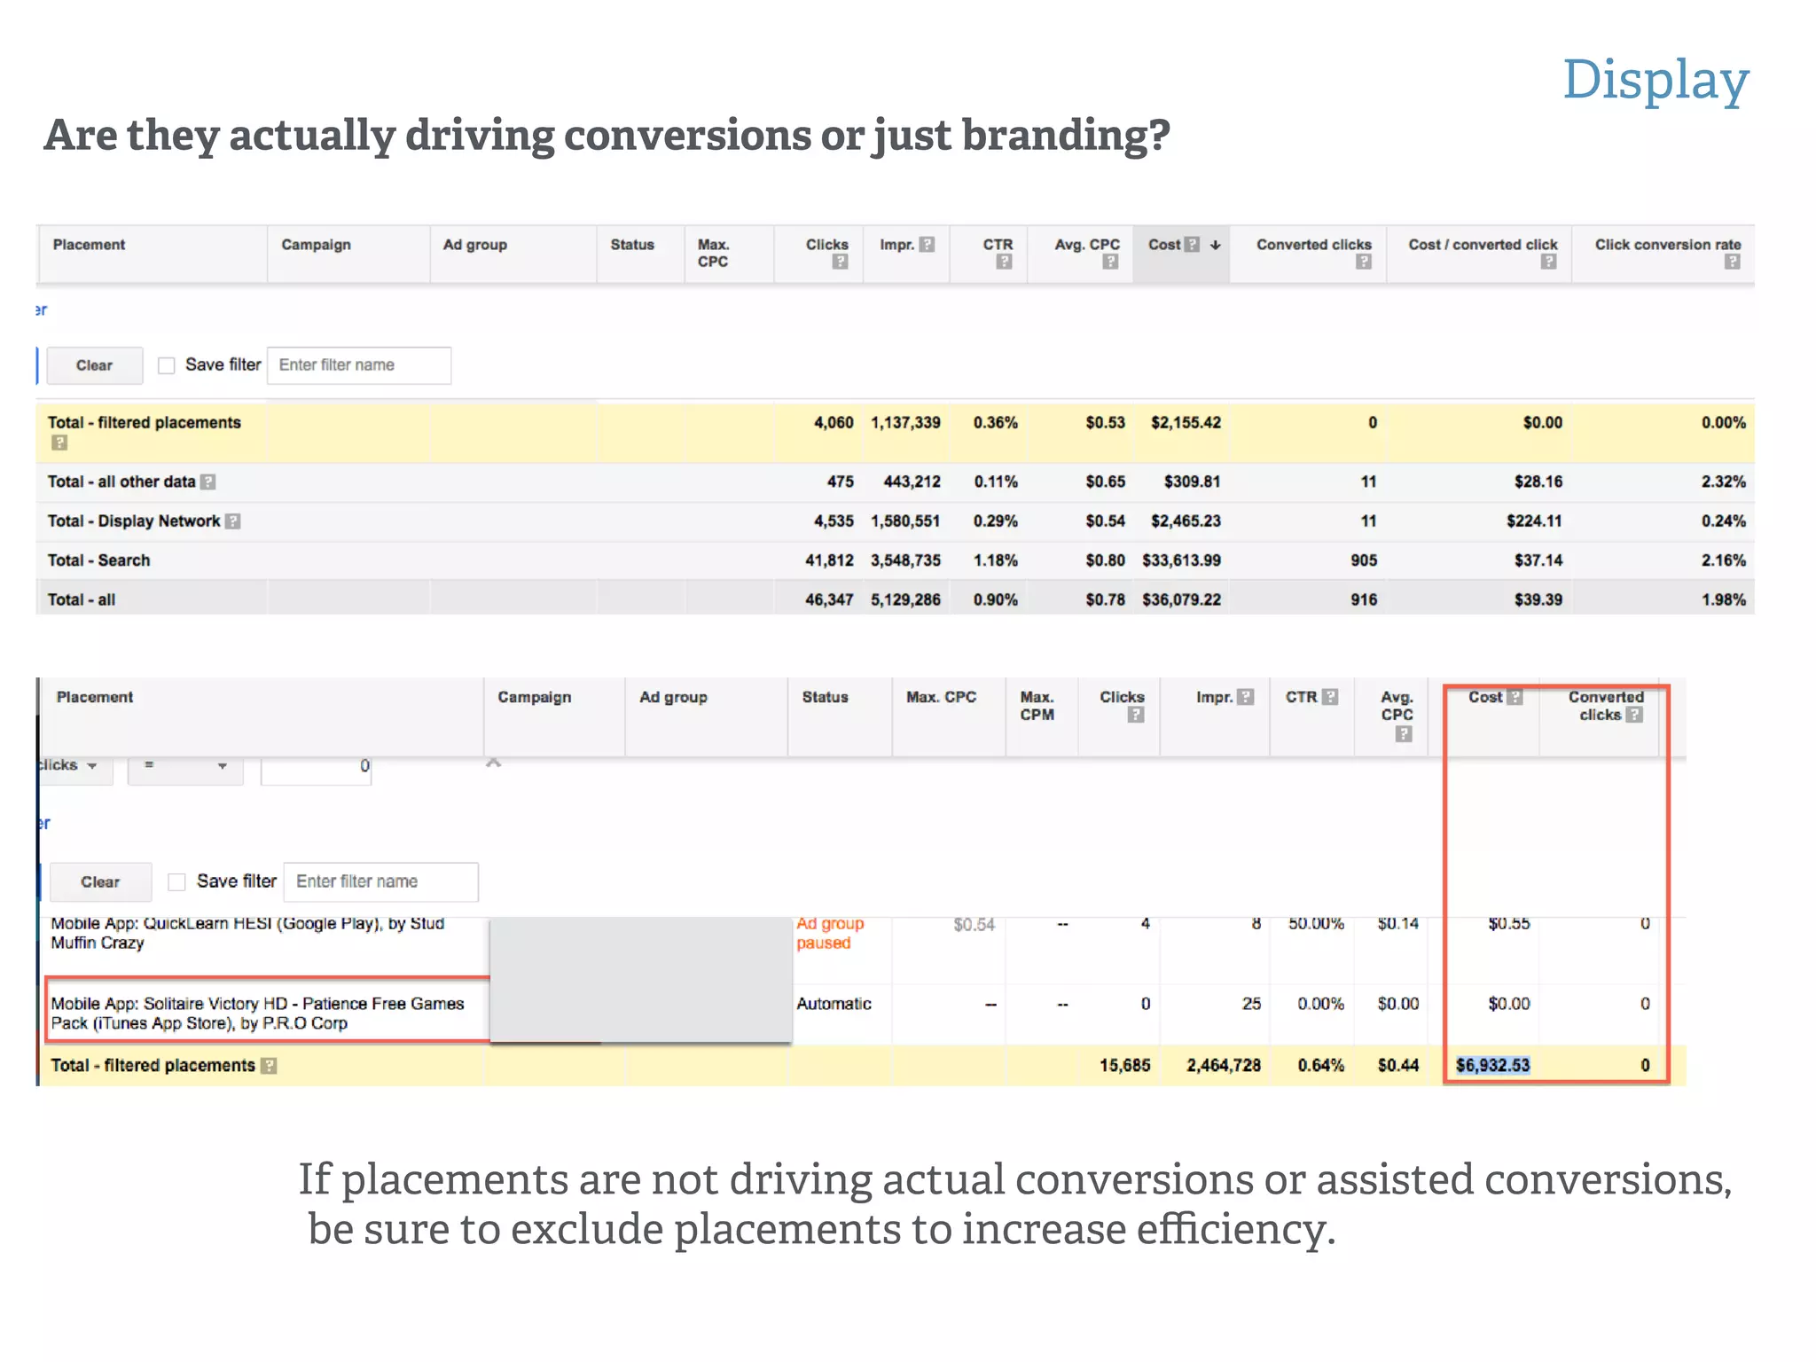The height and width of the screenshot is (1362, 1816).
Task: Click help icon beside Cost in top table
Action: (1192, 244)
